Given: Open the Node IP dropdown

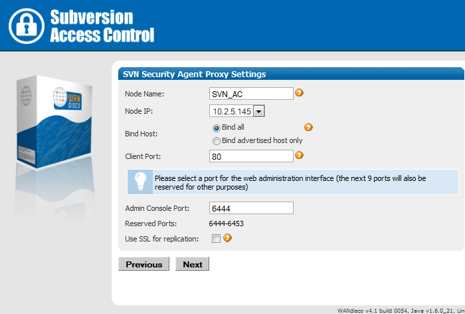Looking at the screenshot, I should (x=259, y=111).
